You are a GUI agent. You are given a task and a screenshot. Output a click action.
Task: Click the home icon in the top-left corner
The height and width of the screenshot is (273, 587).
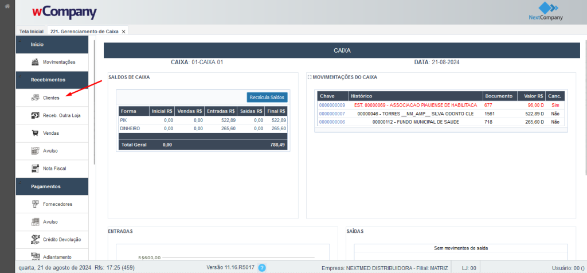pos(7,6)
